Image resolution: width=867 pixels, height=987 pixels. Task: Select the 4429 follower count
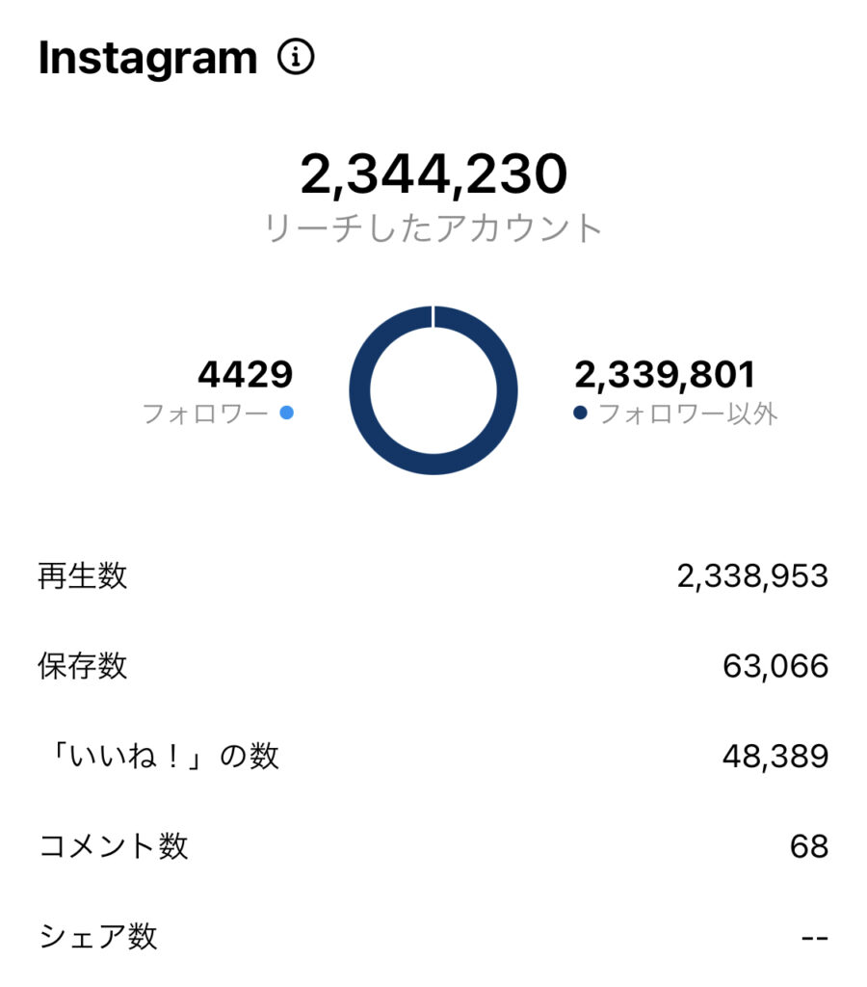point(245,374)
